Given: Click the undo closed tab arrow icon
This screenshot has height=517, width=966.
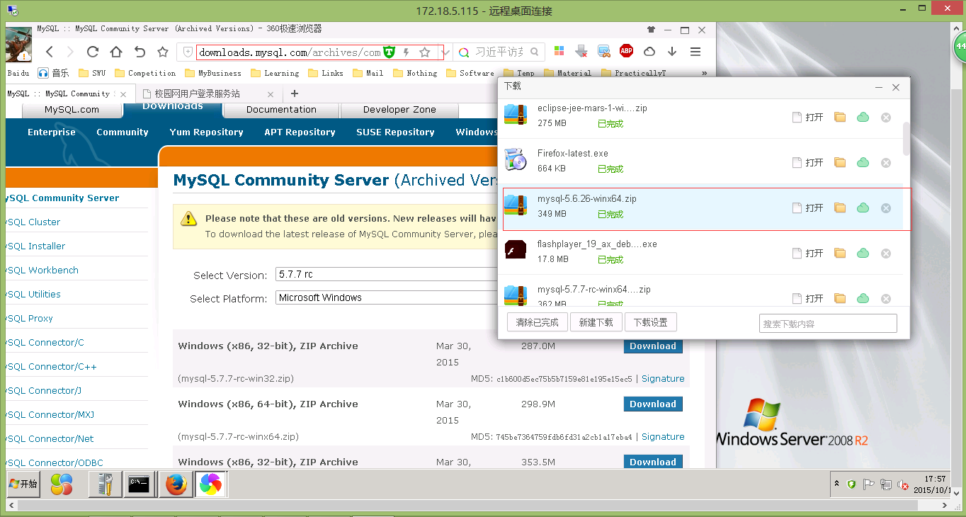Looking at the screenshot, I should pos(140,52).
